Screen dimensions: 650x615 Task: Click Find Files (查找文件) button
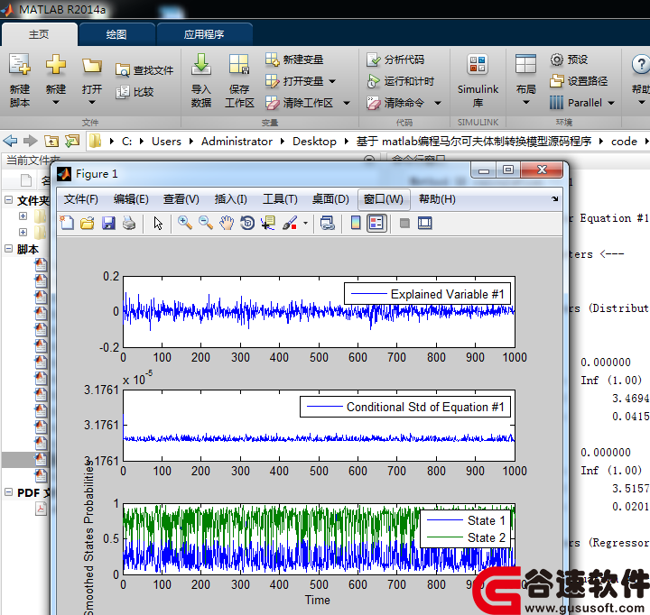144,70
